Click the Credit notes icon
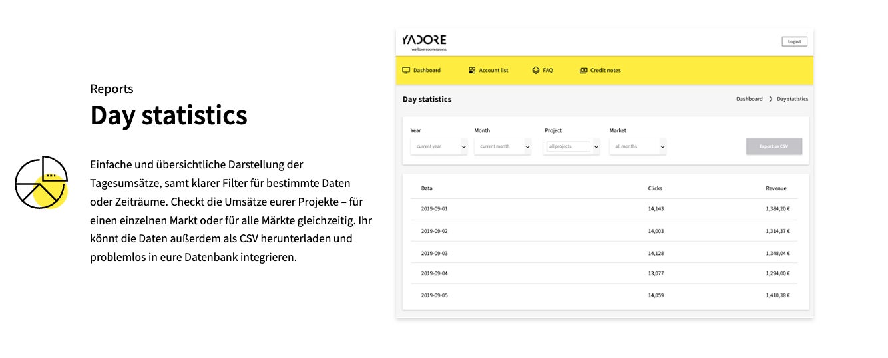This screenshot has height=358, width=888. click(x=584, y=70)
